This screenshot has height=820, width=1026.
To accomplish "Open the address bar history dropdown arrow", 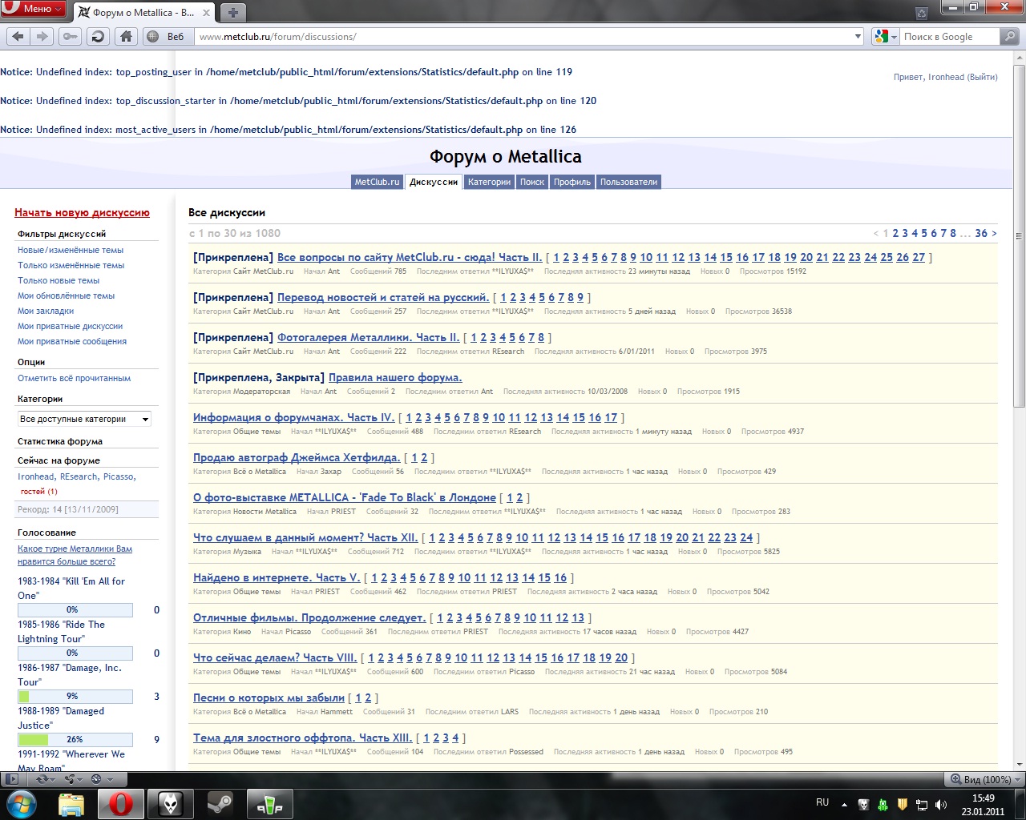I will point(858,36).
